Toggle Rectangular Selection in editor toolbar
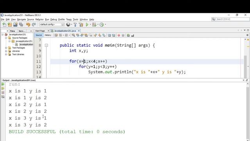This screenshot has width=250, height=141. [90, 35]
